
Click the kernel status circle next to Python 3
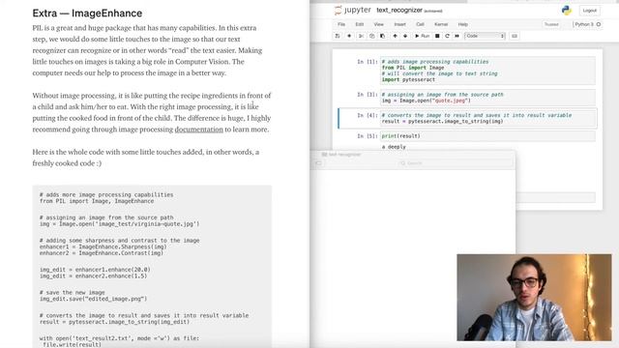(599, 24)
